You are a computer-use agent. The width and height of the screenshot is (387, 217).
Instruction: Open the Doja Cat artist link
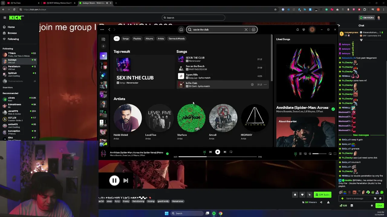point(193,78)
